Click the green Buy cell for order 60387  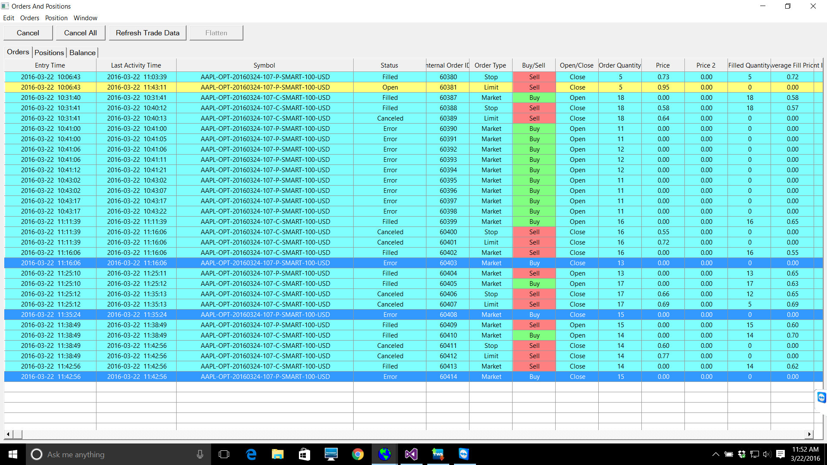(x=534, y=98)
